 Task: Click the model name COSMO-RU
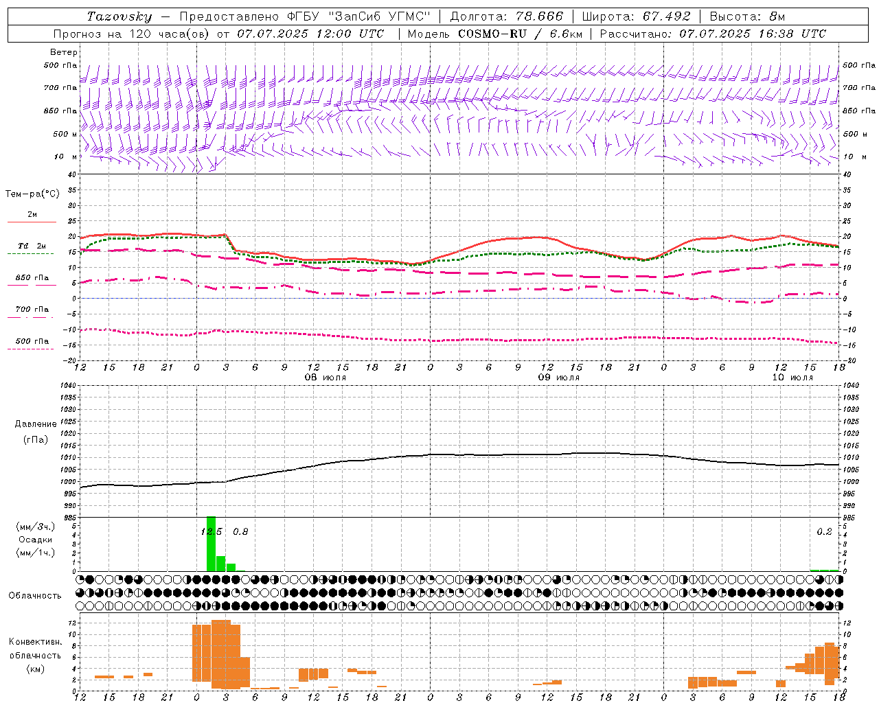point(492,34)
